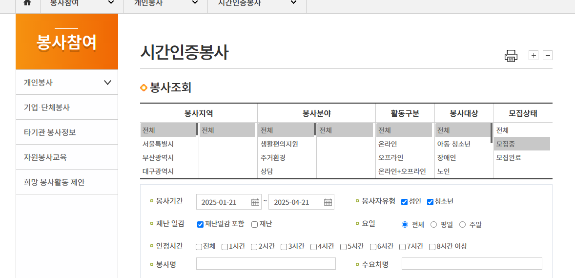
Task: Select 생활편의지원 in 봉사분야 list
Action: 286,144
